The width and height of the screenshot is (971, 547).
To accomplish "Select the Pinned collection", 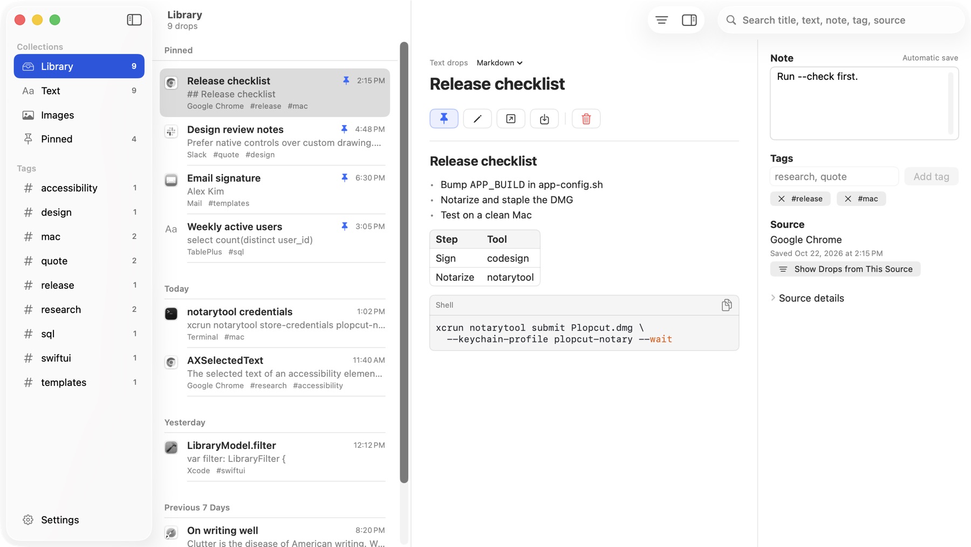I will click(x=79, y=139).
